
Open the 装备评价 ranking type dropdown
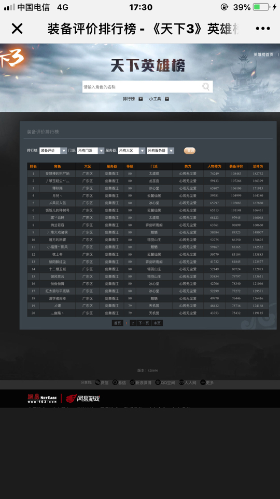coord(53,151)
